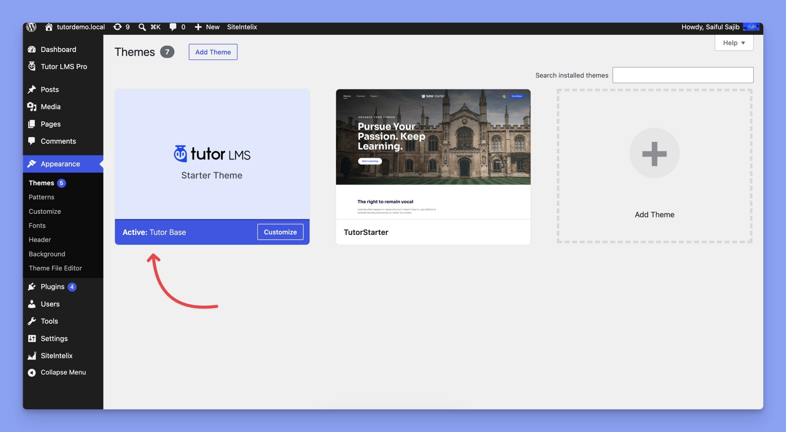Click the Add Theme label in dashed box
Image resolution: width=786 pixels, height=432 pixels.
pyautogui.click(x=655, y=215)
